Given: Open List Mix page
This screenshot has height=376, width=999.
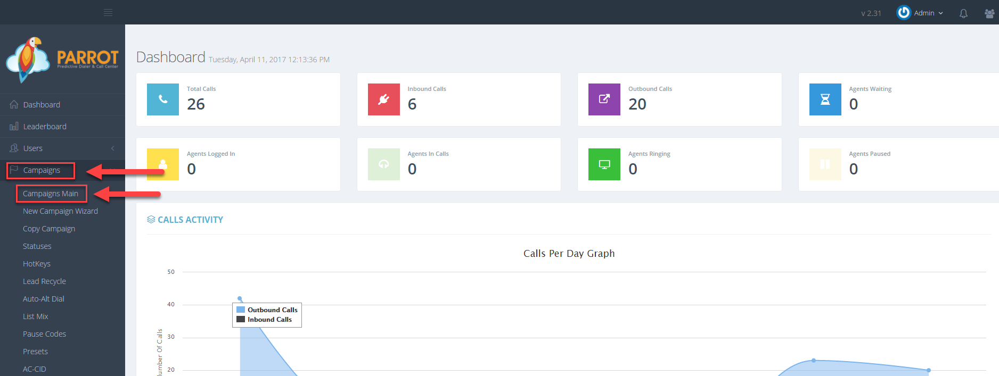Looking at the screenshot, I should (36, 316).
